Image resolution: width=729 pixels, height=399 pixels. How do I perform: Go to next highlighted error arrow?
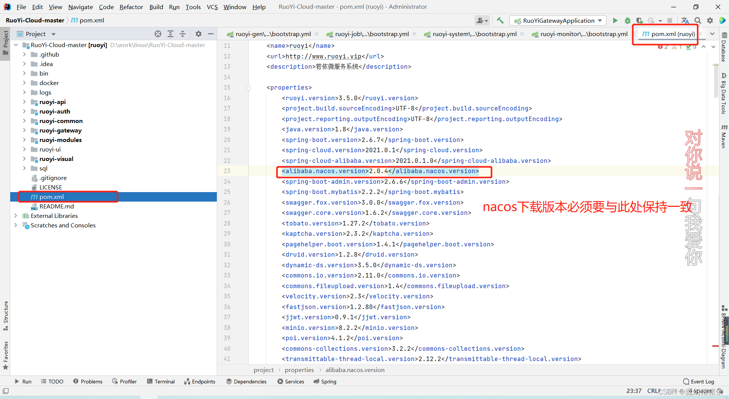[713, 47]
